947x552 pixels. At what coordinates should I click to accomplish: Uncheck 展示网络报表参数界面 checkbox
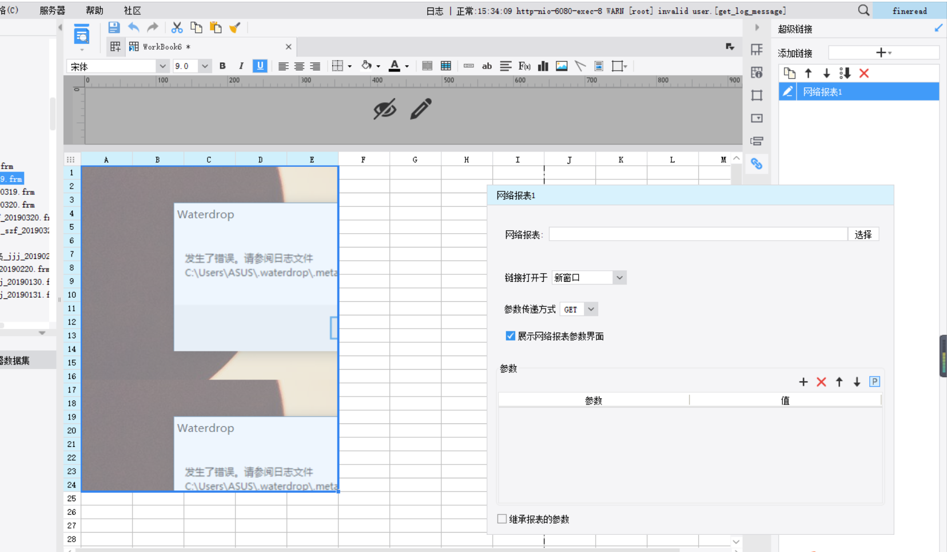point(510,336)
